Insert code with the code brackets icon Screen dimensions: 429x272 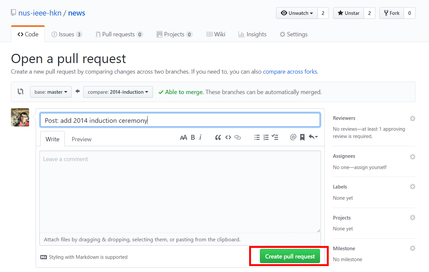click(228, 137)
